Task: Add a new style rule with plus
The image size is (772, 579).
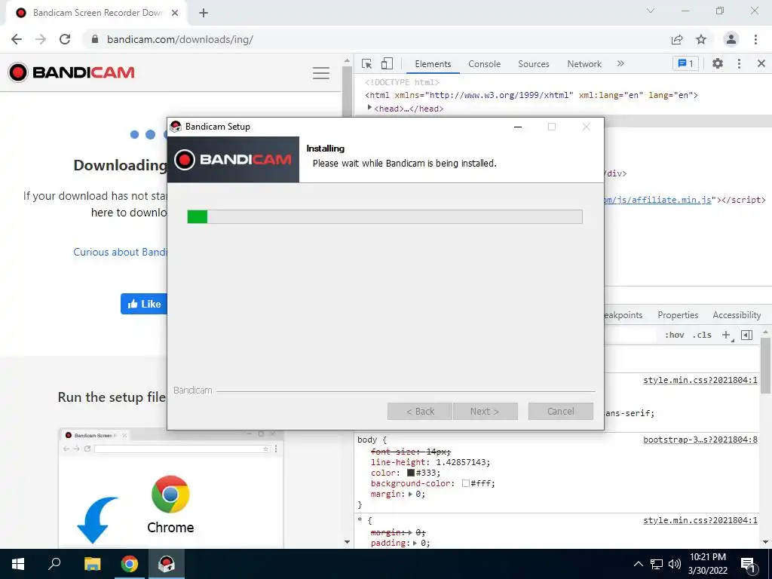Action: point(726,335)
